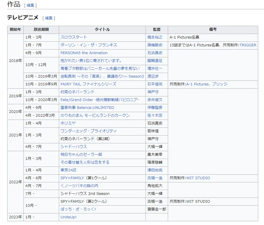This screenshot has height=225, width=264.
Task: Click the 2022年 year cell
Action: pyautogui.click(x=15, y=182)
